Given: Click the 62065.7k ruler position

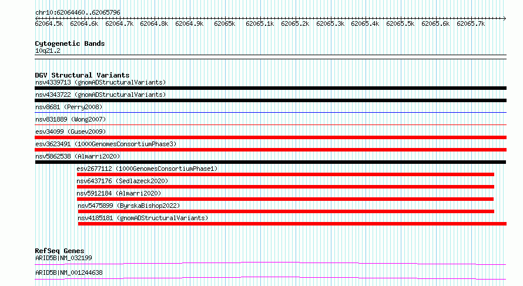Looking at the screenshot, I should pyautogui.click(x=471, y=23).
